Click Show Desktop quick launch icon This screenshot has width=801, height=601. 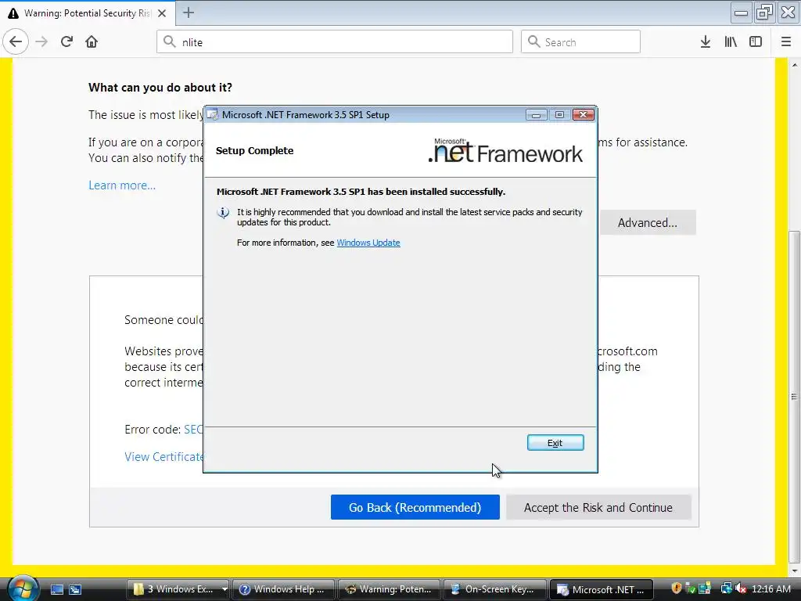pos(56,590)
